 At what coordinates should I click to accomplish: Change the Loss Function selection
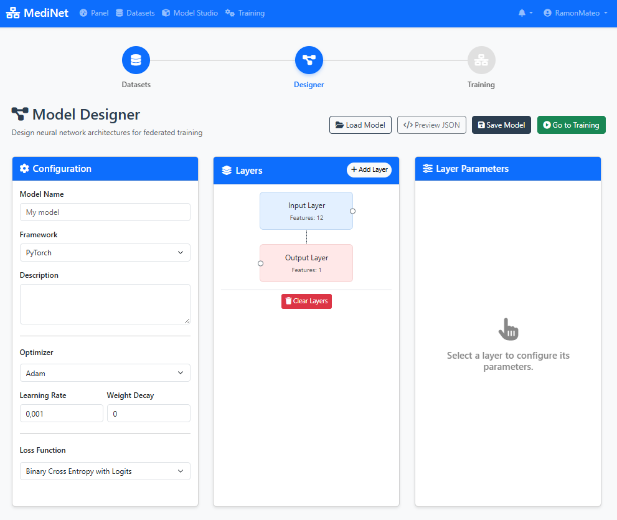tap(105, 471)
